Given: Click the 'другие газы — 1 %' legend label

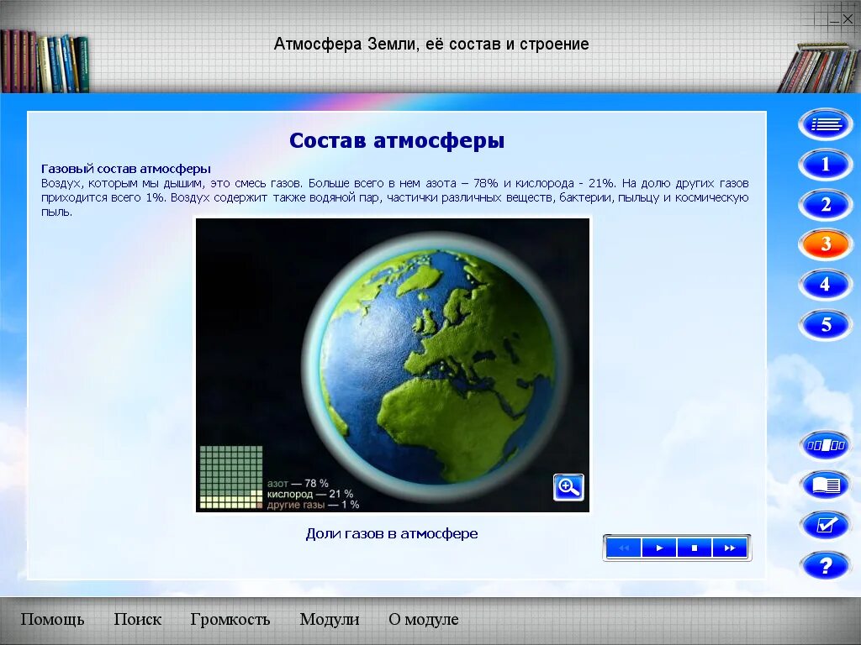Looking at the screenshot, I should point(313,504).
